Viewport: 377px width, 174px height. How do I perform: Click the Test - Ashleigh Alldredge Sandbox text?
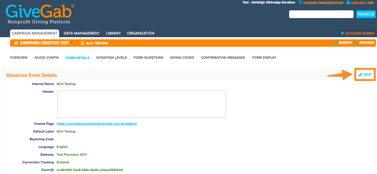click(269, 2)
